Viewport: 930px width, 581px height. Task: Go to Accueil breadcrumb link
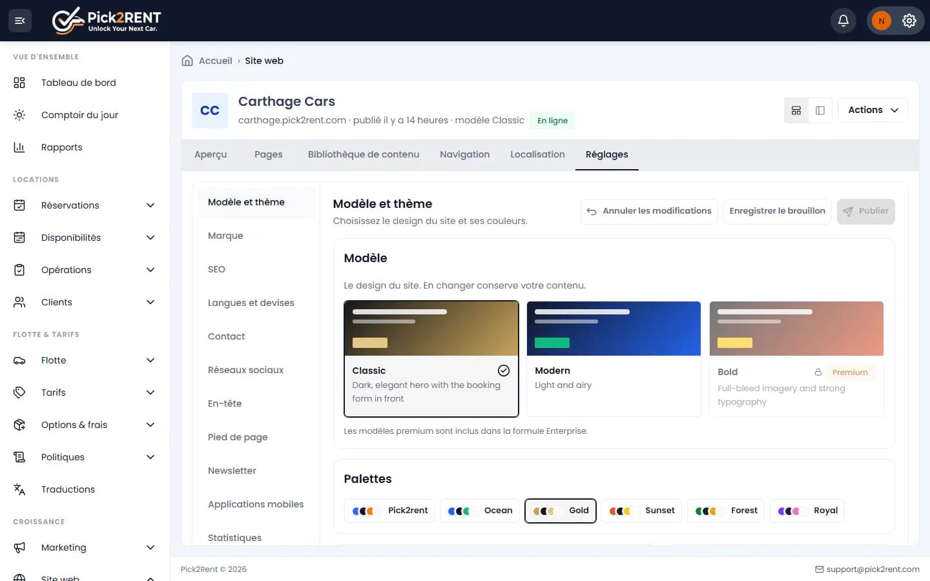pyautogui.click(x=216, y=61)
